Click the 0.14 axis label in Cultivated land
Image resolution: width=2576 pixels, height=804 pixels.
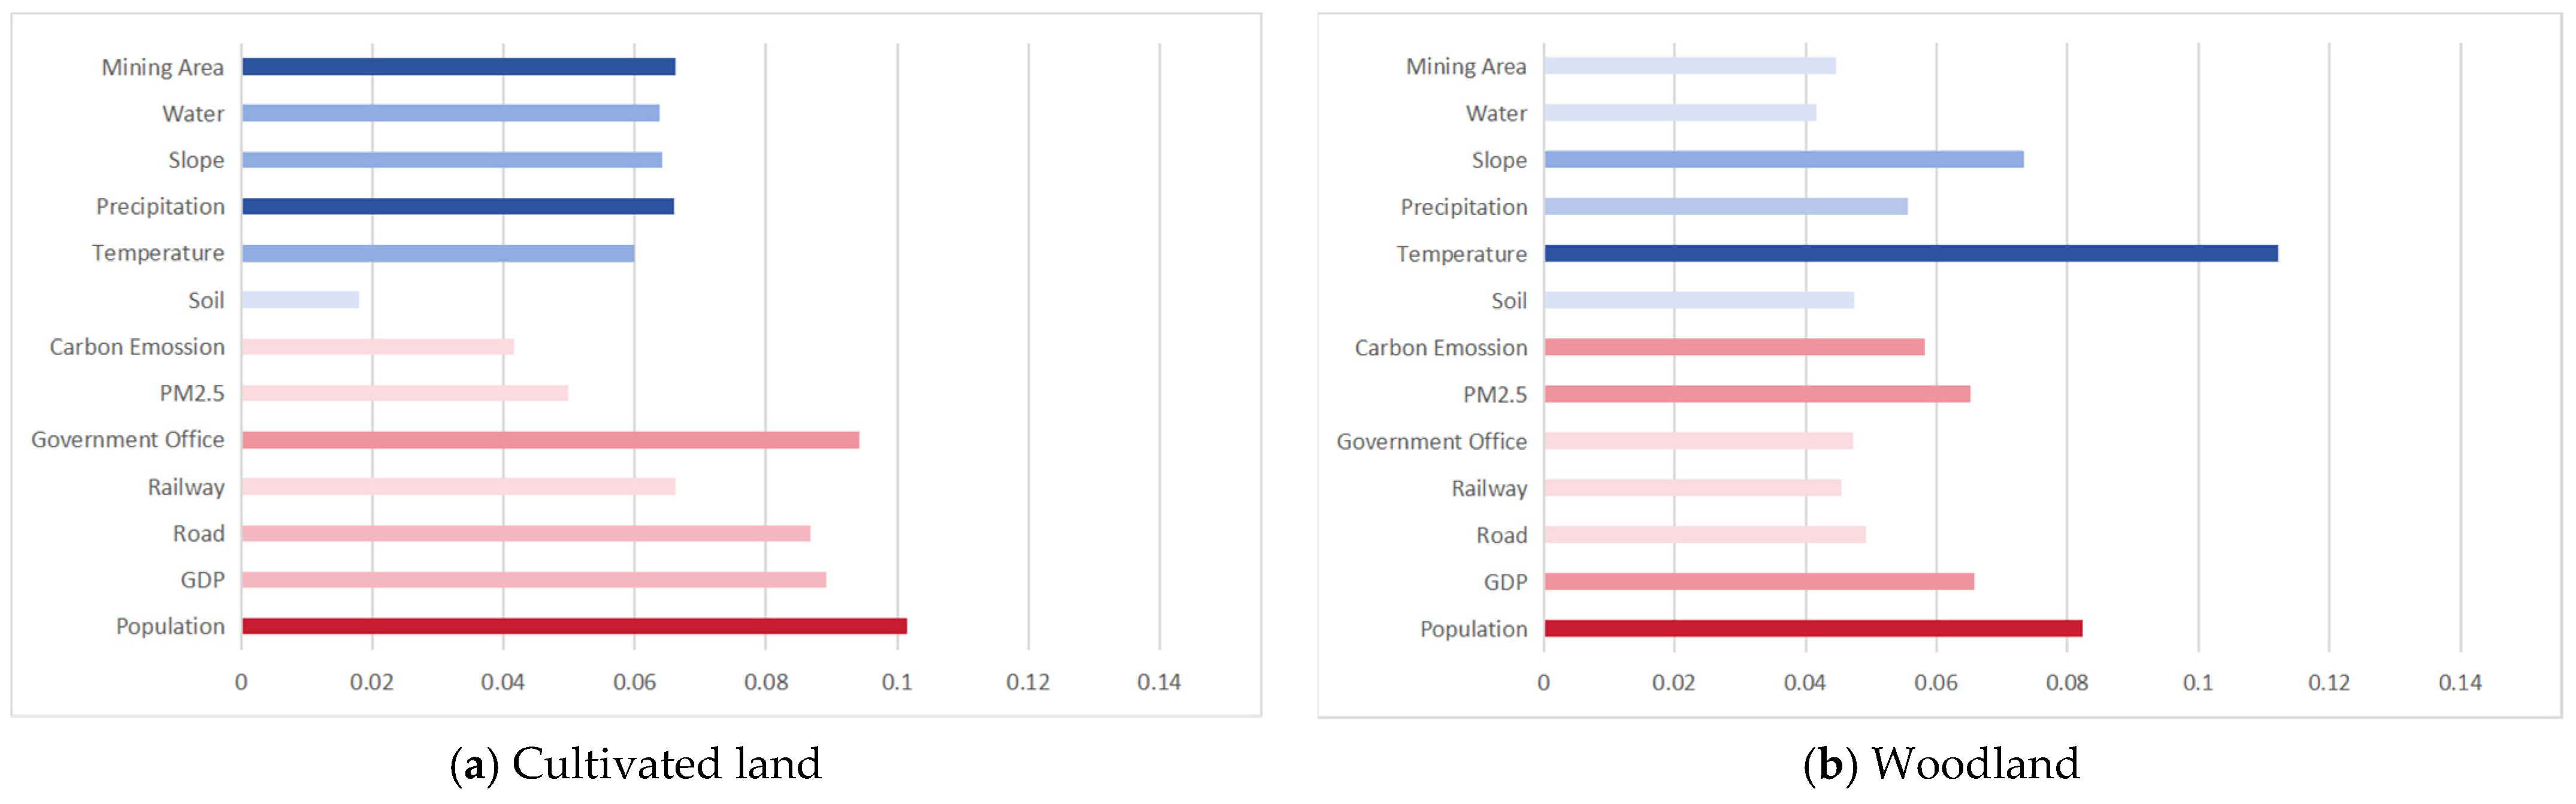pyautogui.click(x=1159, y=682)
